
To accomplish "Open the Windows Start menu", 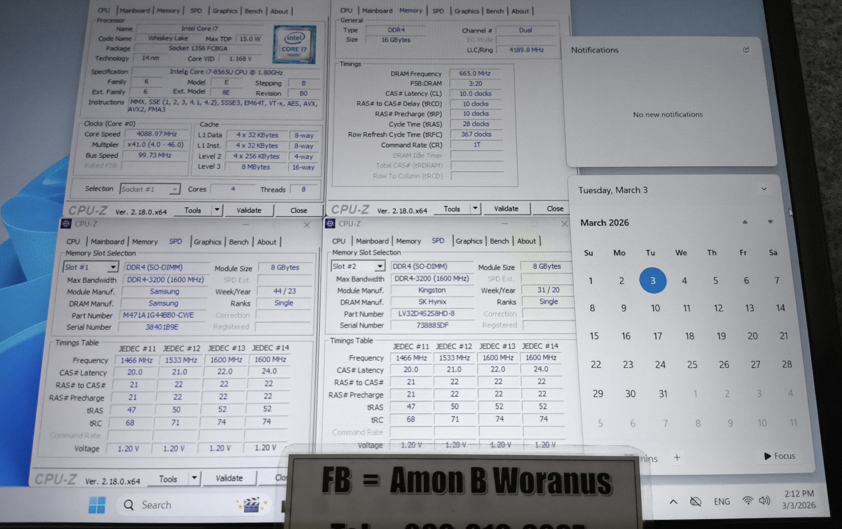I will click(97, 504).
